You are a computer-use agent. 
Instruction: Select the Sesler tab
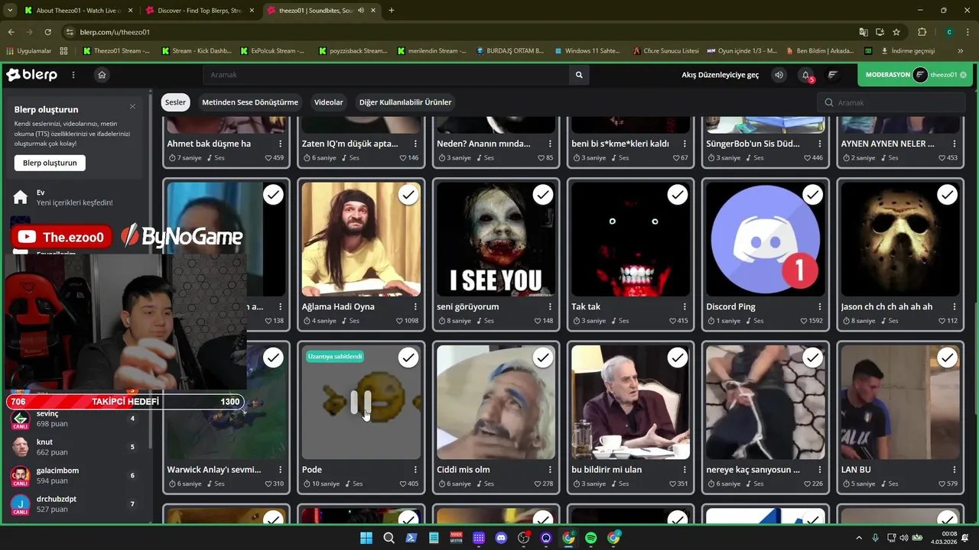pyautogui.click(x=175, y=102)
